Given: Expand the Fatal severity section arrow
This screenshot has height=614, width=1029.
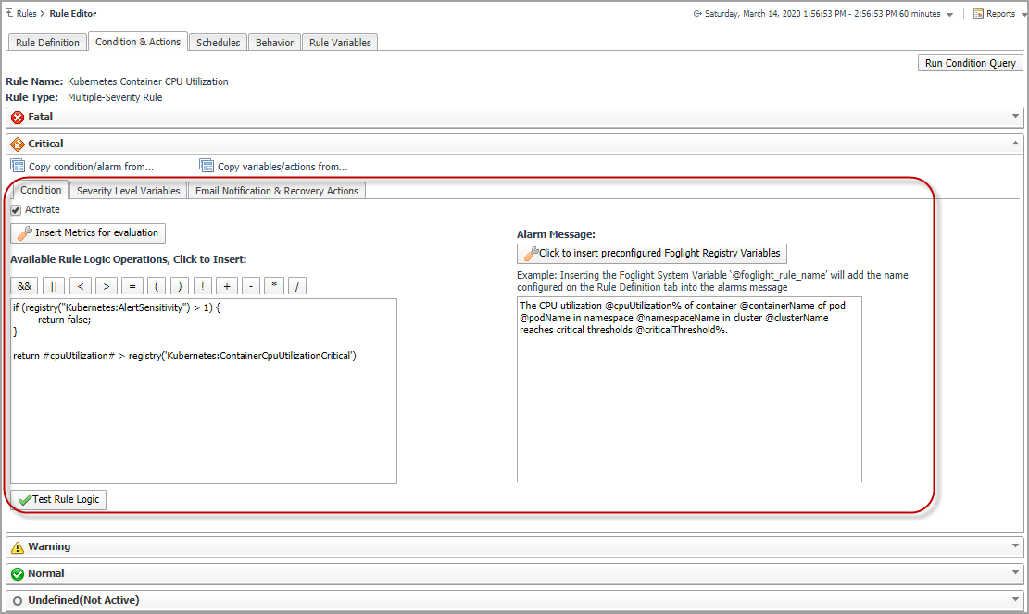Looking at the screenshot, I should [1015, 116].
